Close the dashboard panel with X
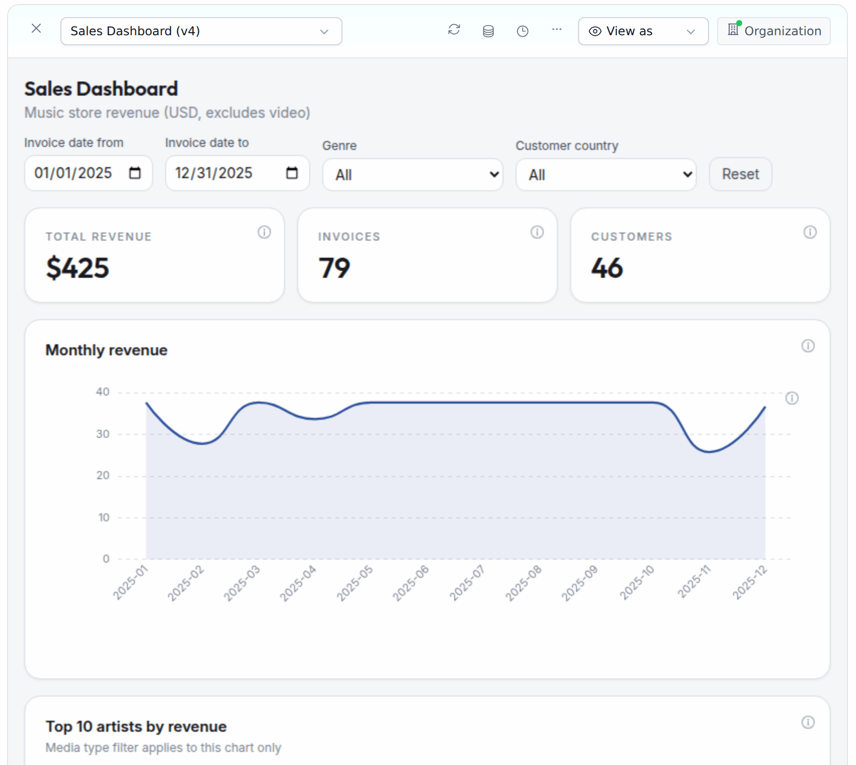The height and width of the screenshot is (765, 856). [36, 28]
